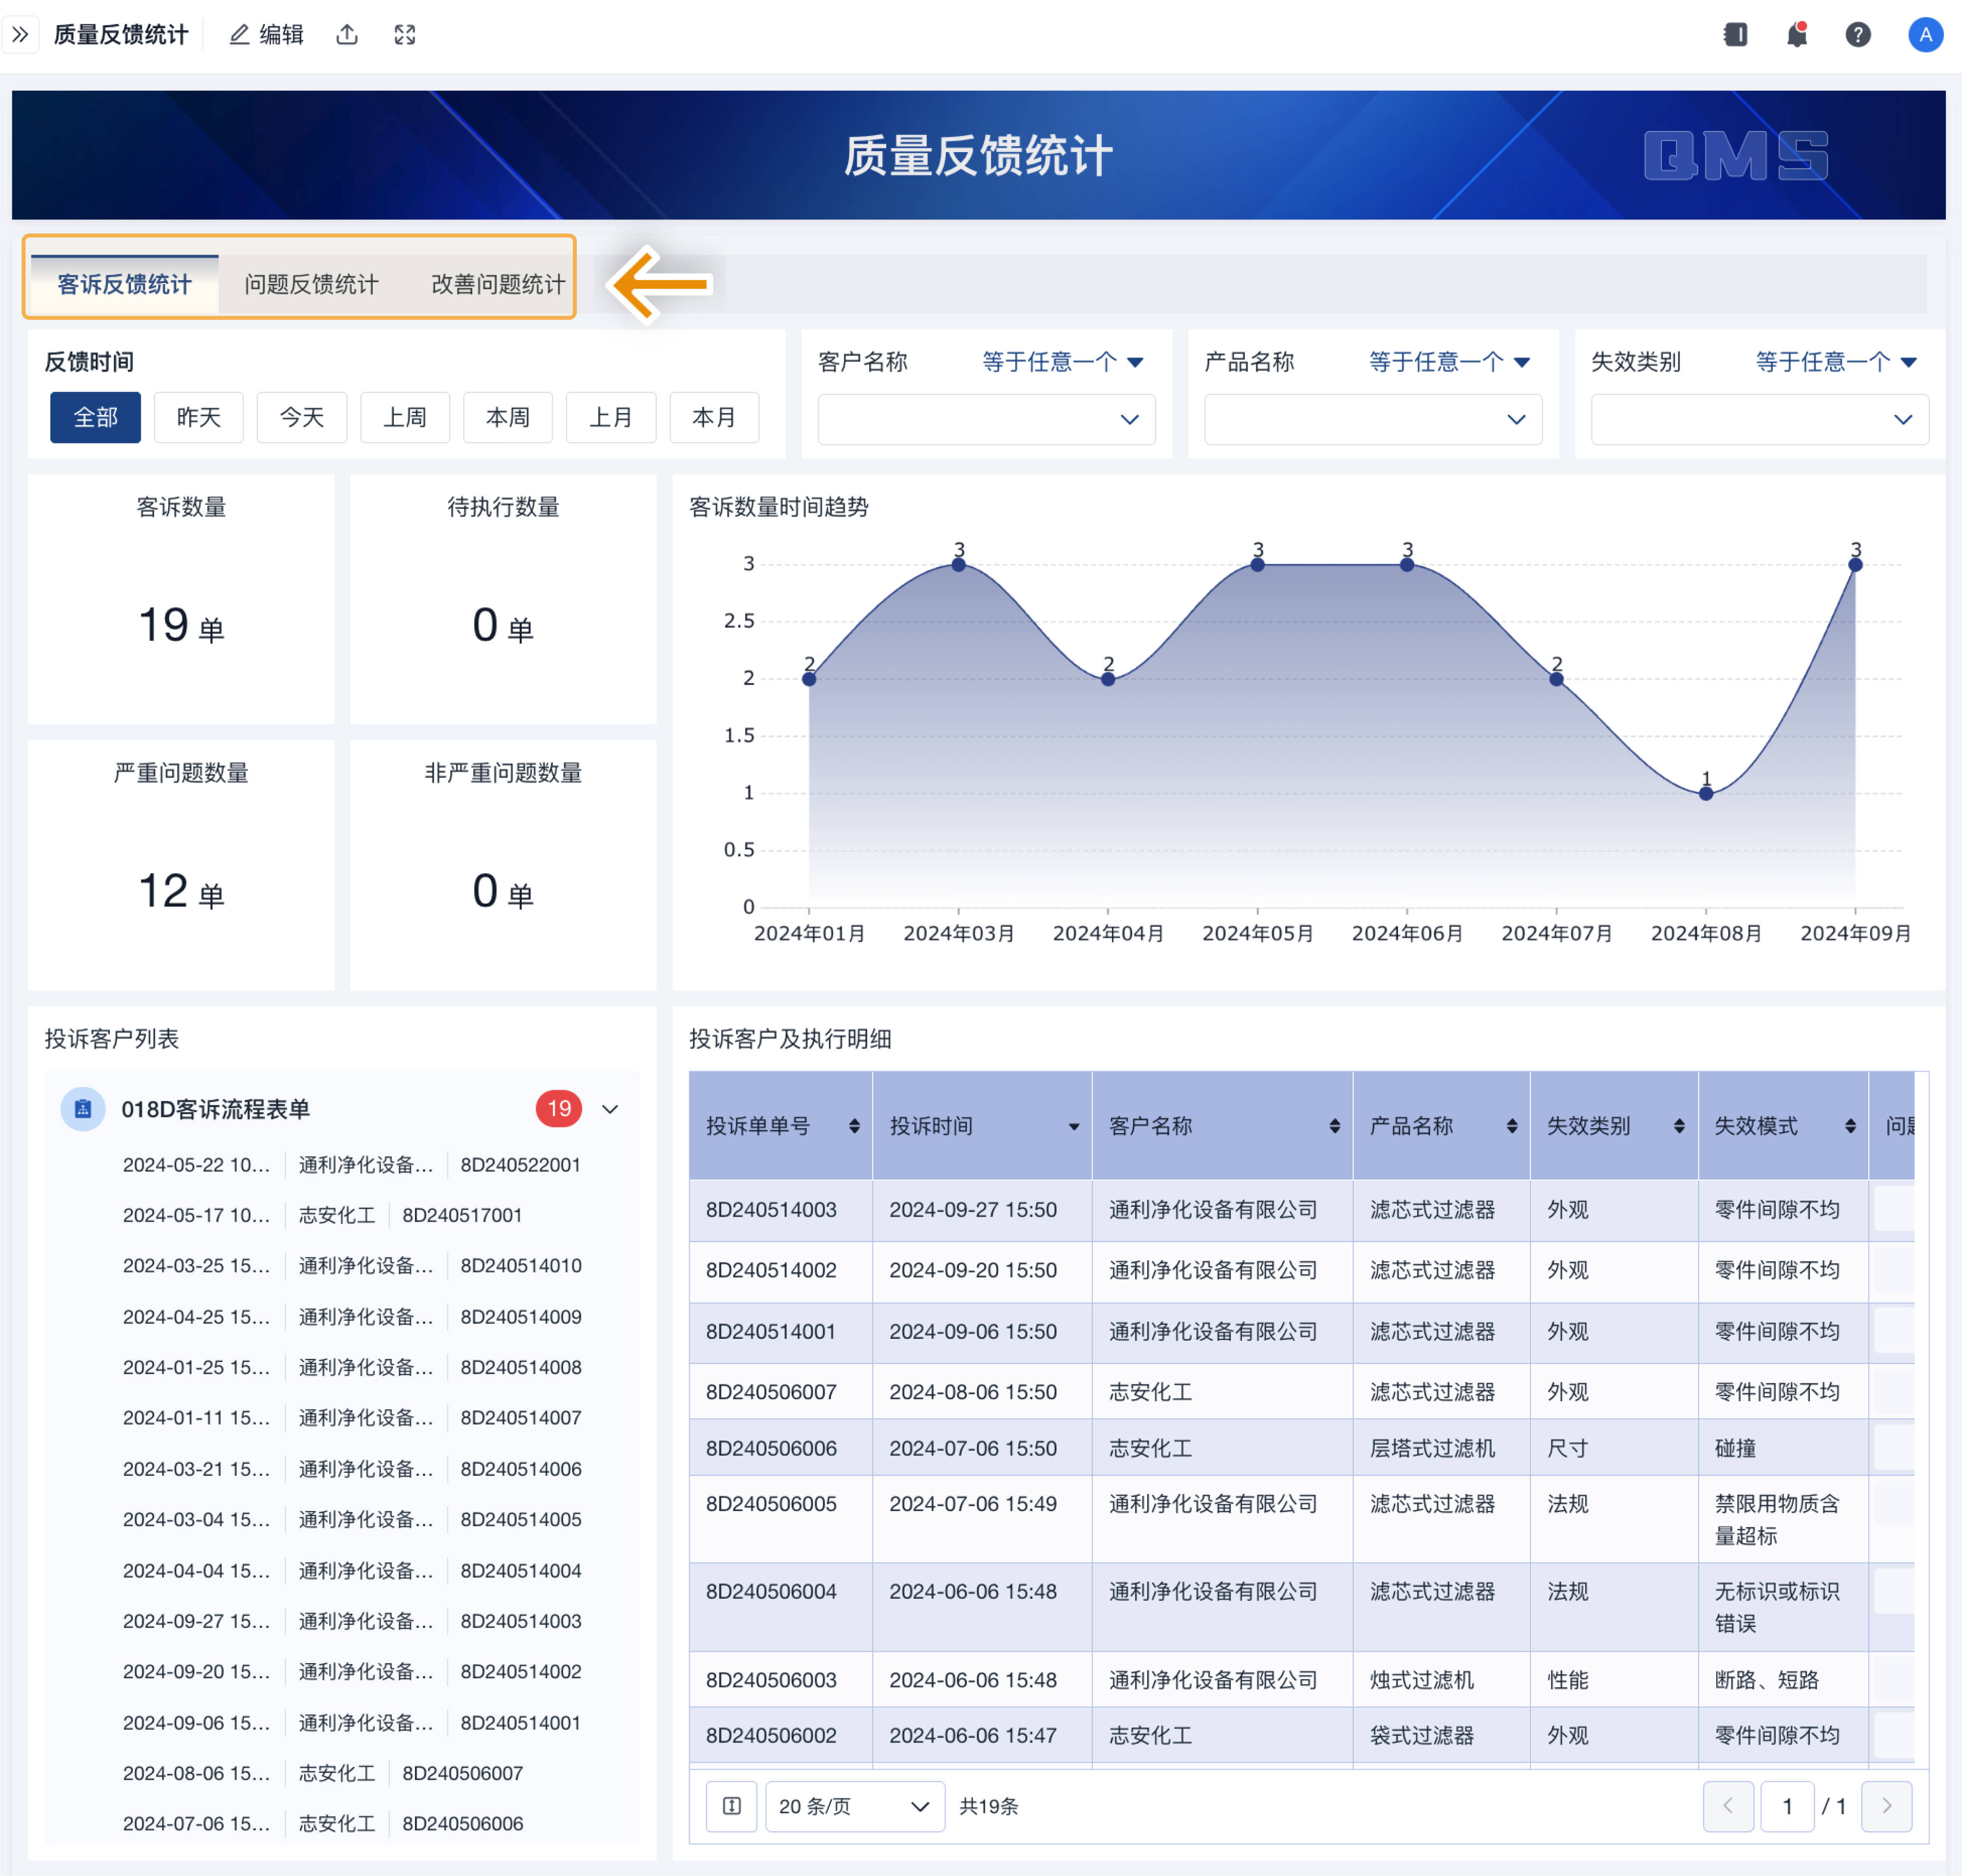Open the 产品名称 value select box

pyautogui.click(x=1373, y=419)
